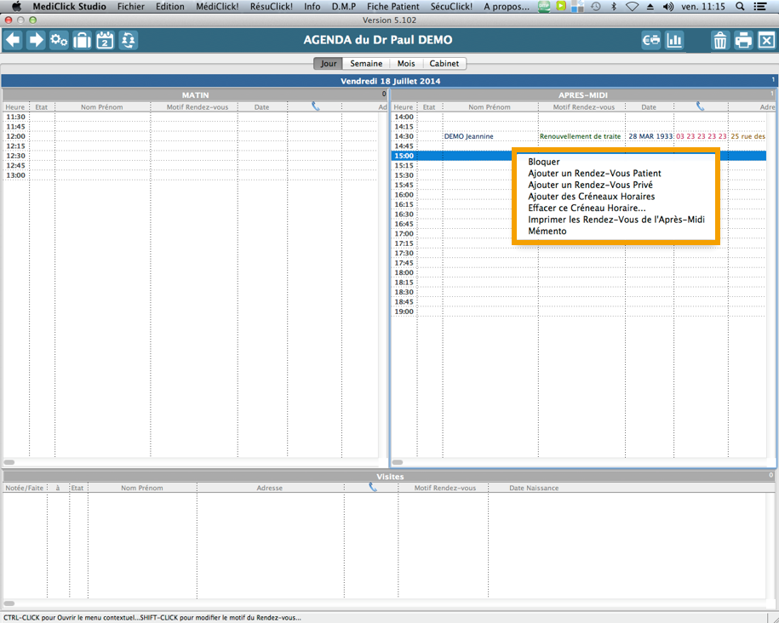This screenshot has height=623, width=779.
Task: Open the settings gears icon
Action: pos(59,40)
